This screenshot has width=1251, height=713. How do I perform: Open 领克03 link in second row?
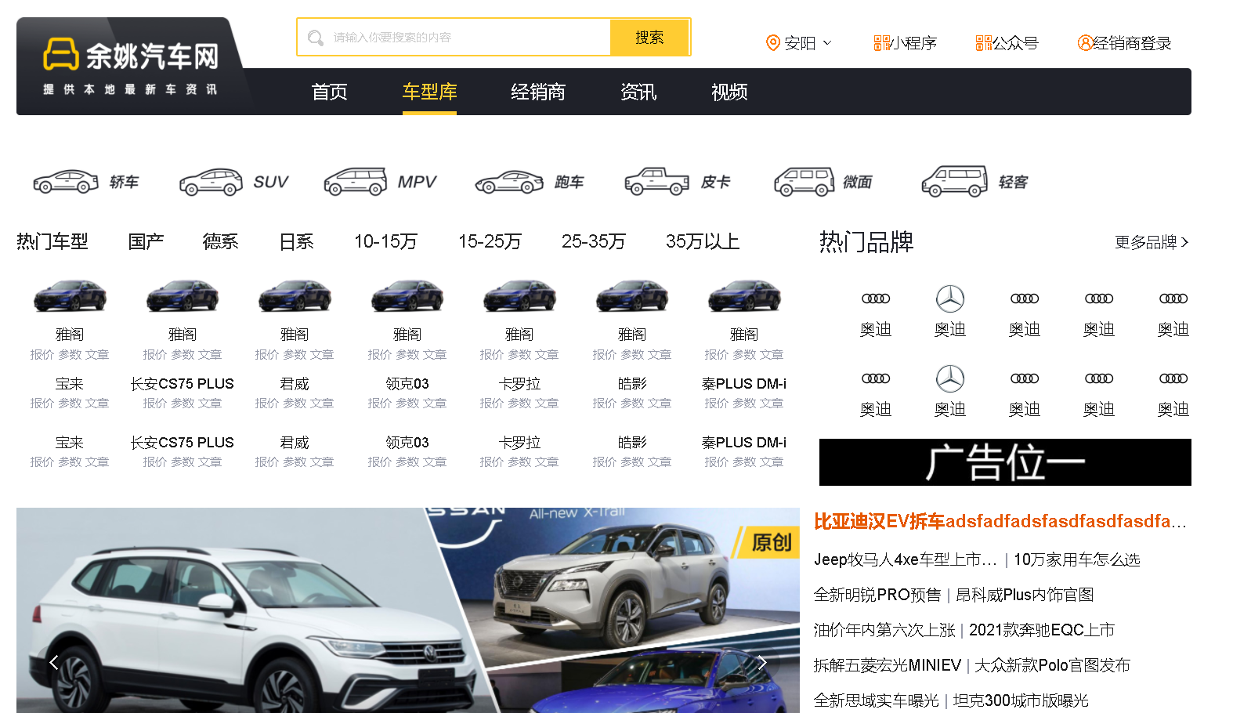click(407, 384)
